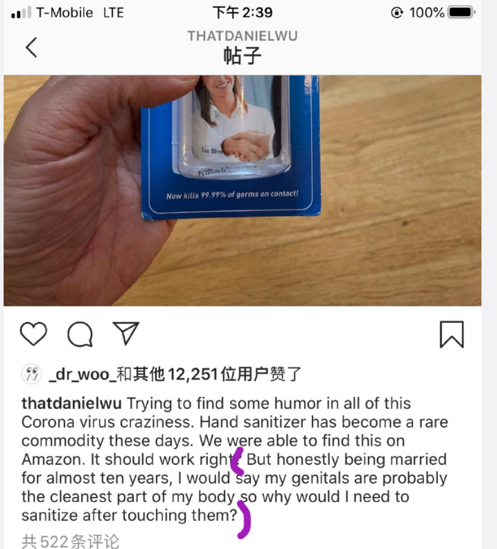Screen dimensions: 497x549
Task: Tap the 帖子 page heading
Action: pyautogui.click(x=243, y=56)
